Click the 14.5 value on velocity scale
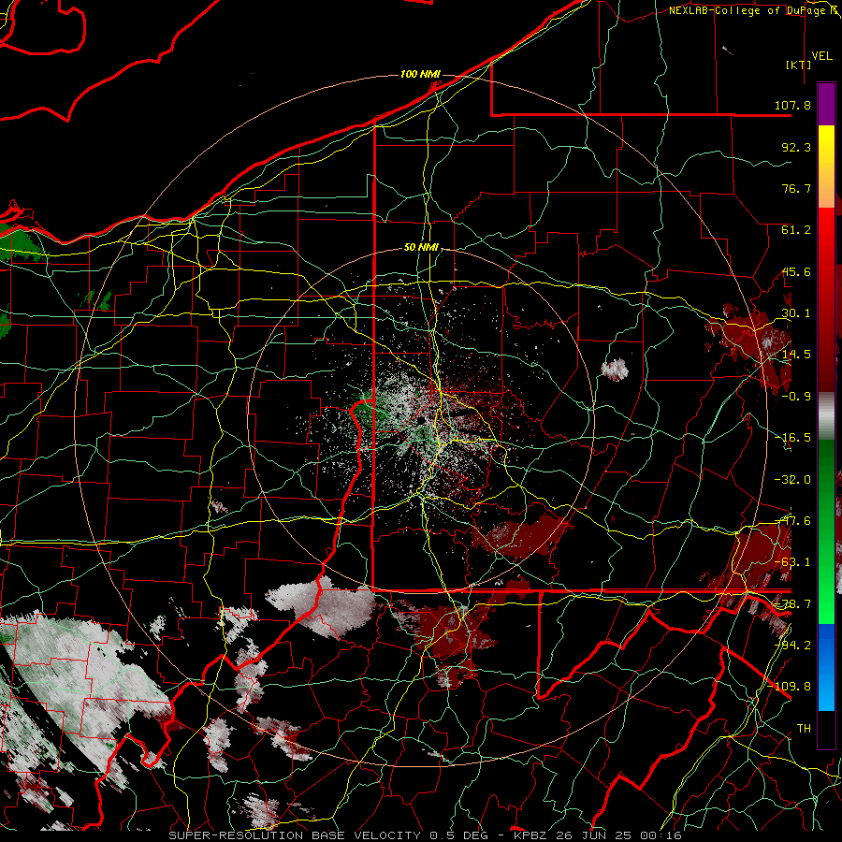The width and height of the screenshot is (842, 842). click(x=796, y=355)
